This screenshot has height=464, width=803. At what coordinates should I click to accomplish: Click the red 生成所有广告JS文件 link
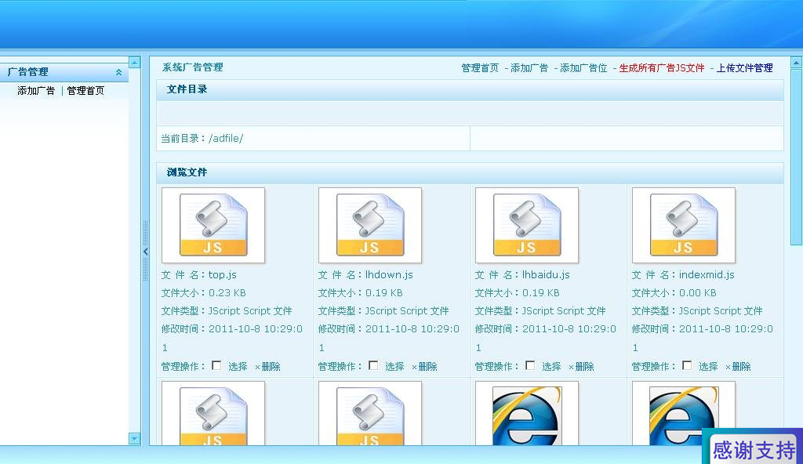(662, 68)
